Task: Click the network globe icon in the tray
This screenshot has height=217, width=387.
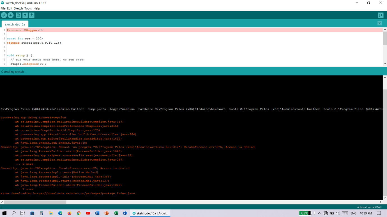Action: click(x=326, y=213)
